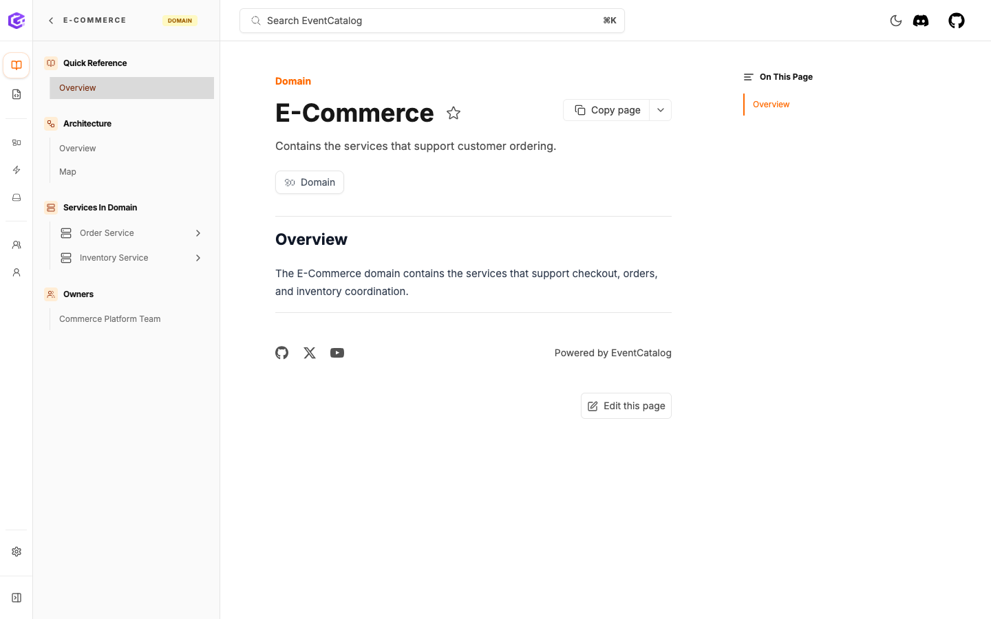Screen dimensions: 991x619
Task: Open the Copy page dropdown arrow
Action: [661, 110]
